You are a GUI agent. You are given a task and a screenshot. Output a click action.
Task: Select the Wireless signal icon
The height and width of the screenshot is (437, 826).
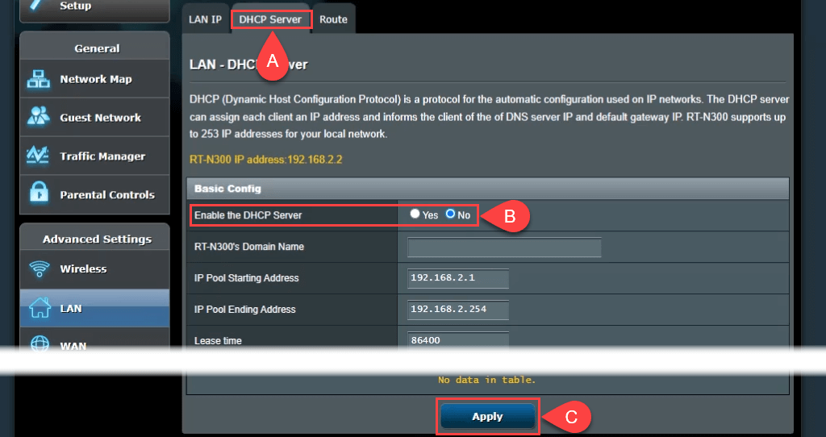[x=39, y=269]
